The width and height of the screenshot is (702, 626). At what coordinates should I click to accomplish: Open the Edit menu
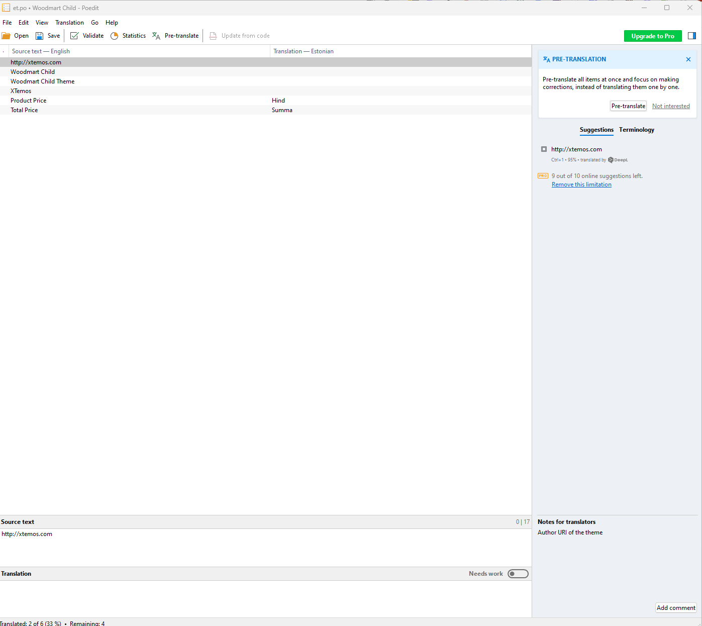coord(24,23)
